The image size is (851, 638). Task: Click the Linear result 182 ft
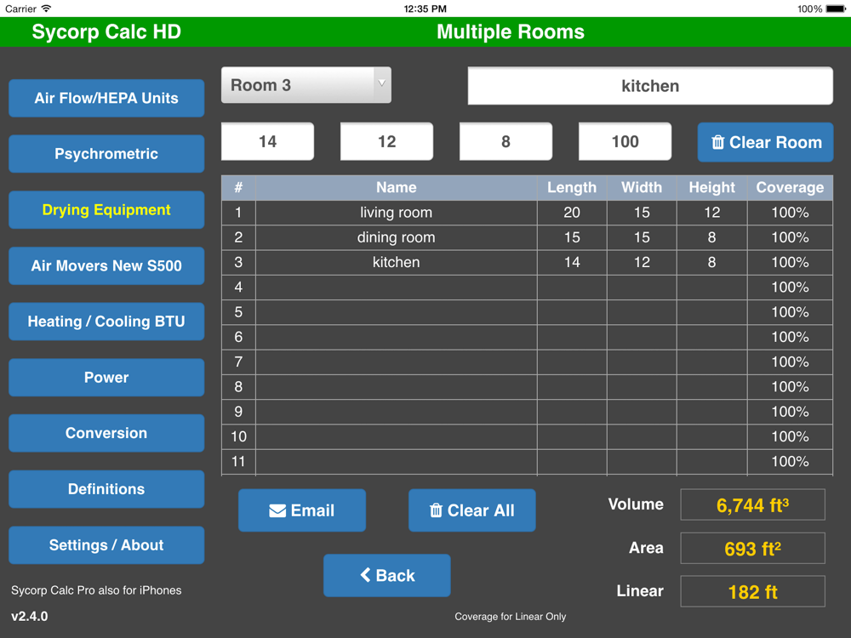pyautogui.click(x=753, y=592)
